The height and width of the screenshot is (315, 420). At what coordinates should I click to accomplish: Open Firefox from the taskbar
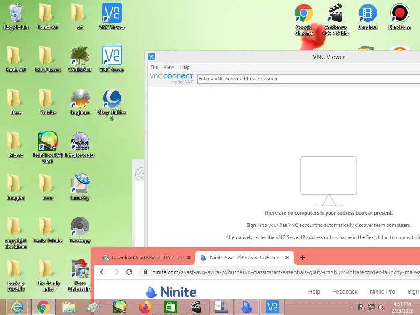[145, 307]
